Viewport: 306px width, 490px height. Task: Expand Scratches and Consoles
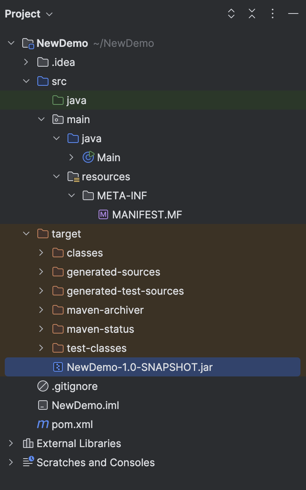(11, 462)
